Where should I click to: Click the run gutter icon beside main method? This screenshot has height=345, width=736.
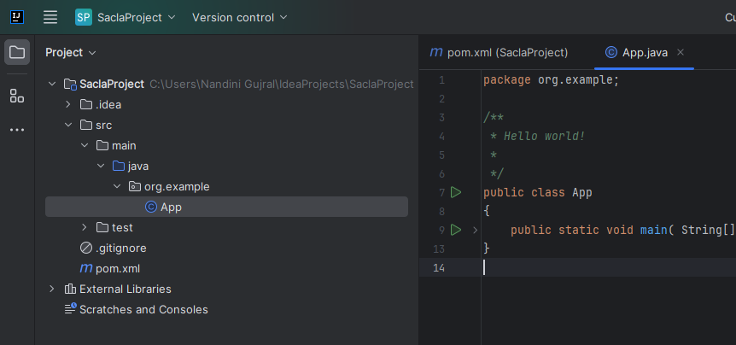point(456,230)
